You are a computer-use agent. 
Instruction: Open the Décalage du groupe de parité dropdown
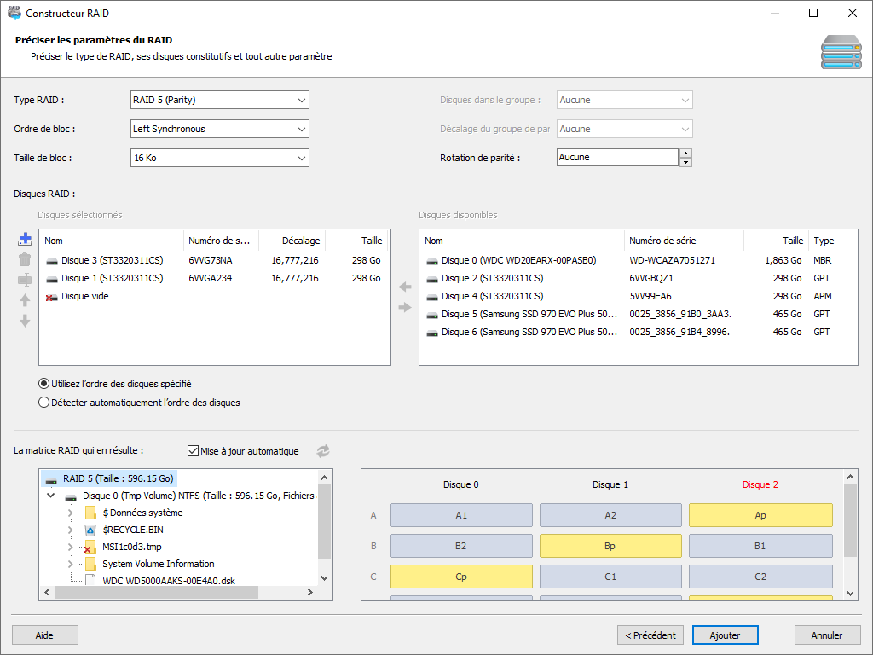coord(625,130)
